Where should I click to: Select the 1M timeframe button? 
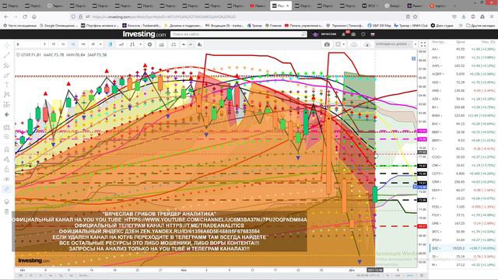[93, 44]
